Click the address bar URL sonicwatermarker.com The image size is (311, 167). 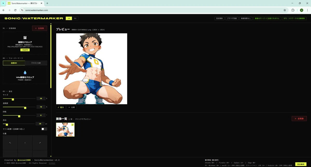pos(37,10)
